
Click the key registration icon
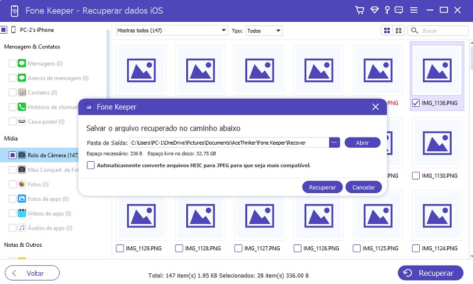(x=387, y=10)
